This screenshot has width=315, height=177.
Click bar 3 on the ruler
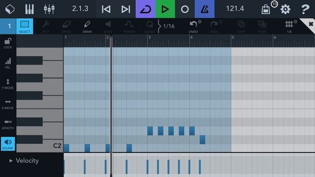click(x=150, y=37)
